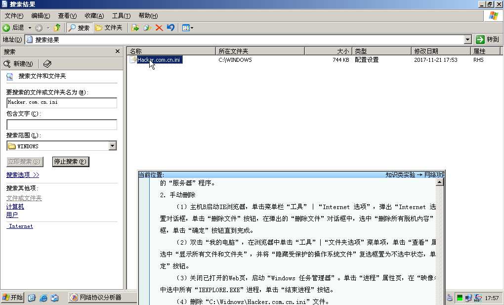Screen dimensions: 504x305
Task: Close the 搜索 search pane
Action: (118, 51)
